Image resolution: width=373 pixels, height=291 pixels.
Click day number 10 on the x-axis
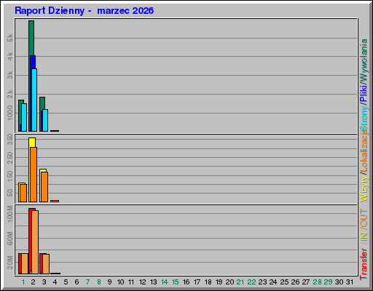click(121, 282)
